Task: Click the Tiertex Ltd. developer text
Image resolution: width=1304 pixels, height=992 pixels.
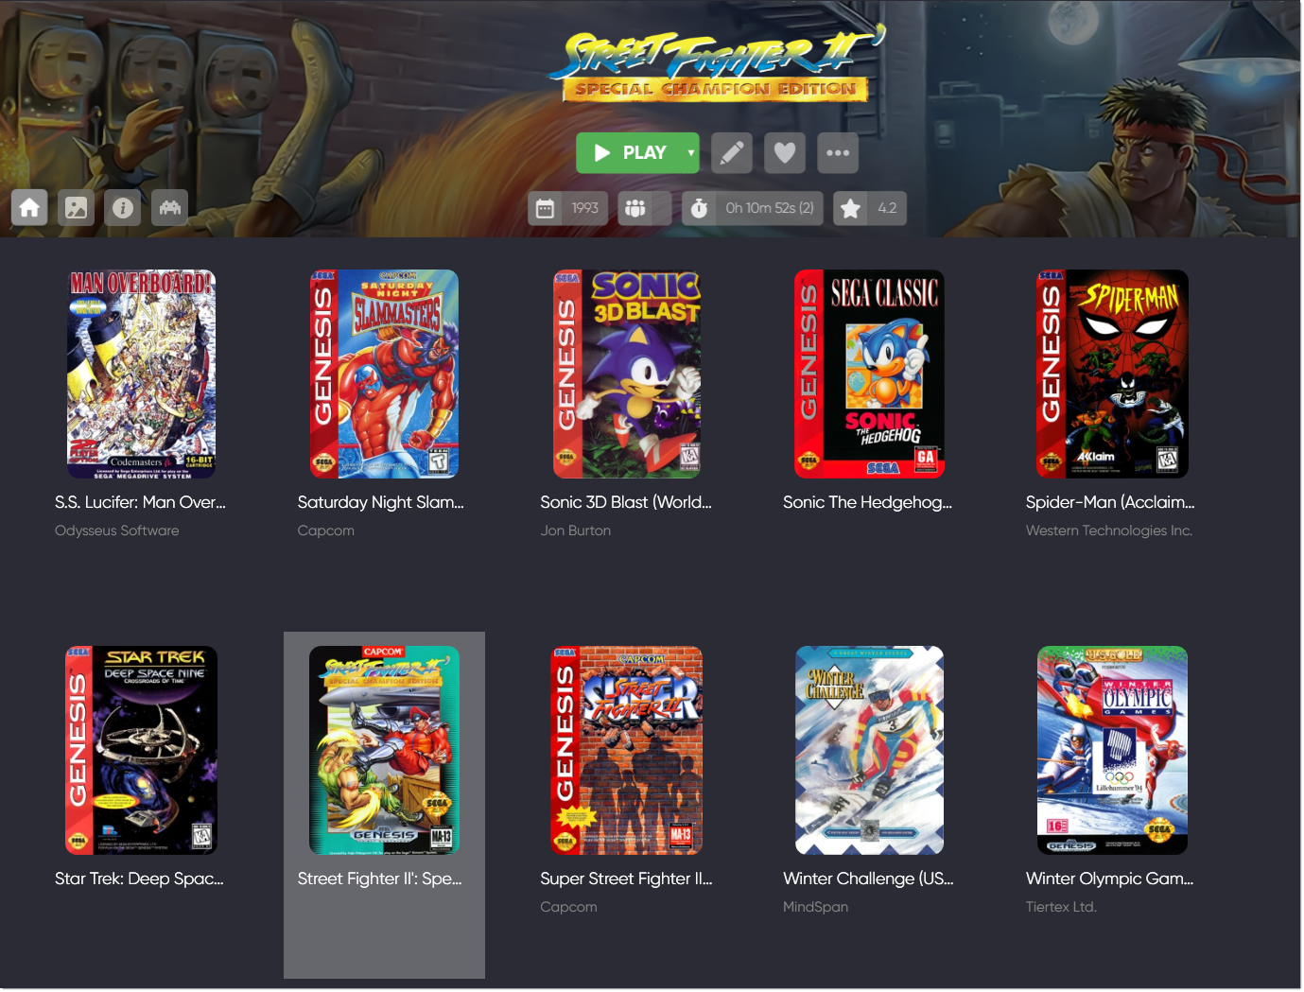Action: pos(1061,907)
